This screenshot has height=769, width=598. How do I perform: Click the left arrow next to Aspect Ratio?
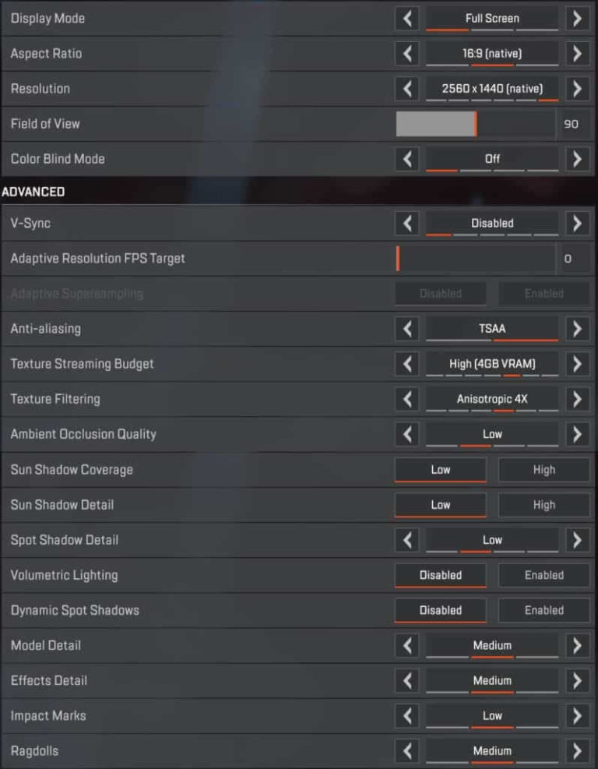pyautogui.click(x=406, y=53)
